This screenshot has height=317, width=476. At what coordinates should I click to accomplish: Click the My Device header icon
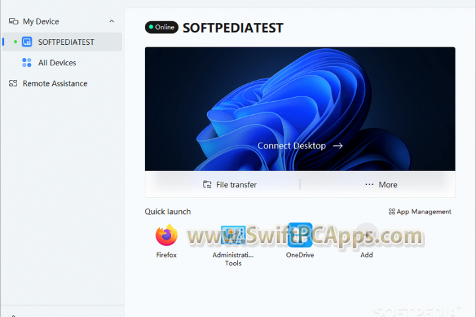pos(13,21)
